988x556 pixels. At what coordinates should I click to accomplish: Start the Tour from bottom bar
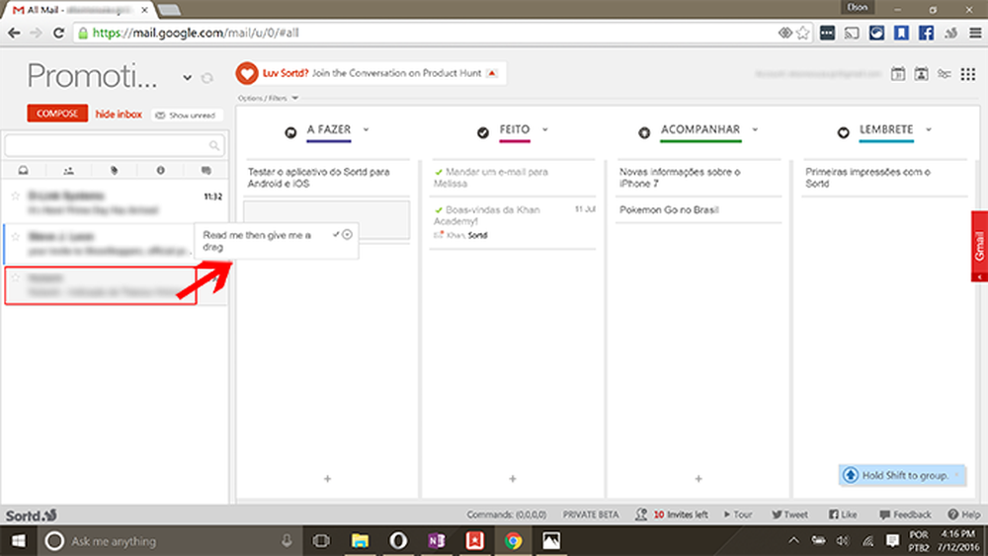738,515
